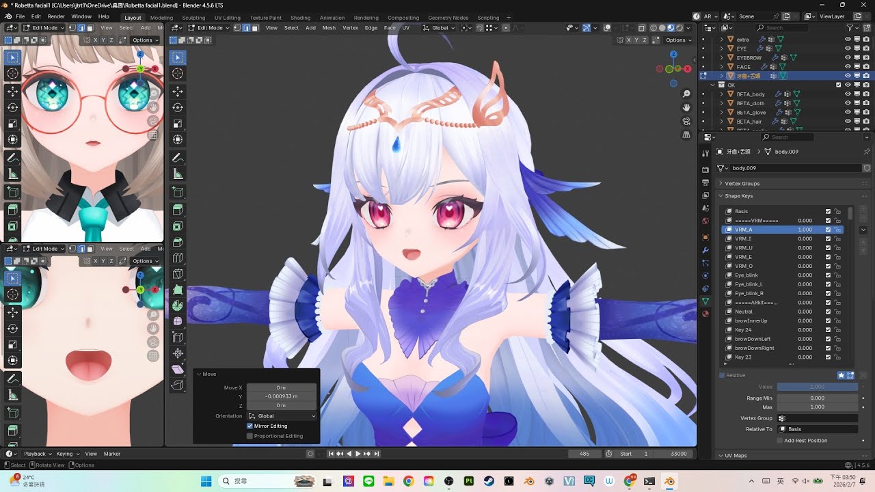This screenshot has width=875, height=492.
Task: Click the current frame field showing 485
Action: coord(584,454)
